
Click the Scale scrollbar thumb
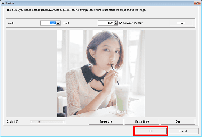39,122
